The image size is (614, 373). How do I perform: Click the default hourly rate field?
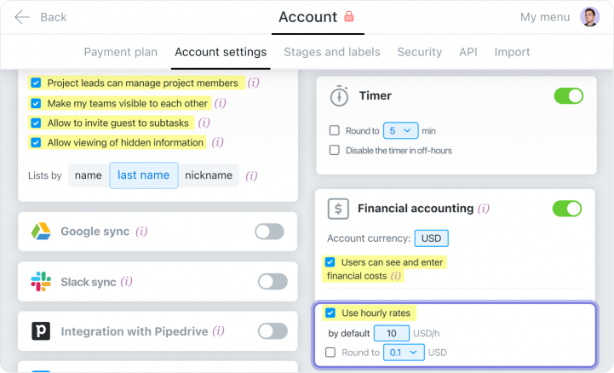tap(392, 333)
